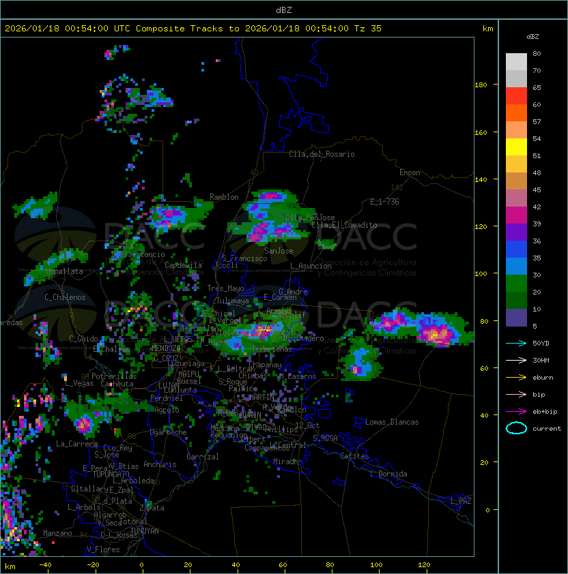568x574 pixels.
Task: Choose the bright green swatch in dBZ scale
Action: 516,284
